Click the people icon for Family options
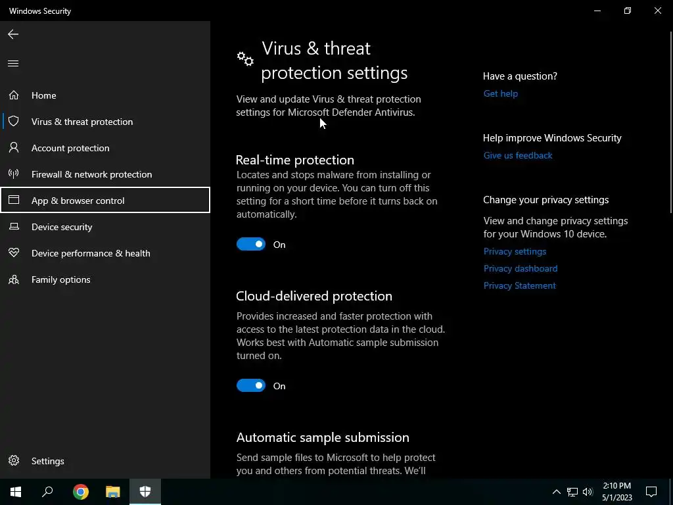Viewport: 673px width, 505px height. click(x=14, y=279)
